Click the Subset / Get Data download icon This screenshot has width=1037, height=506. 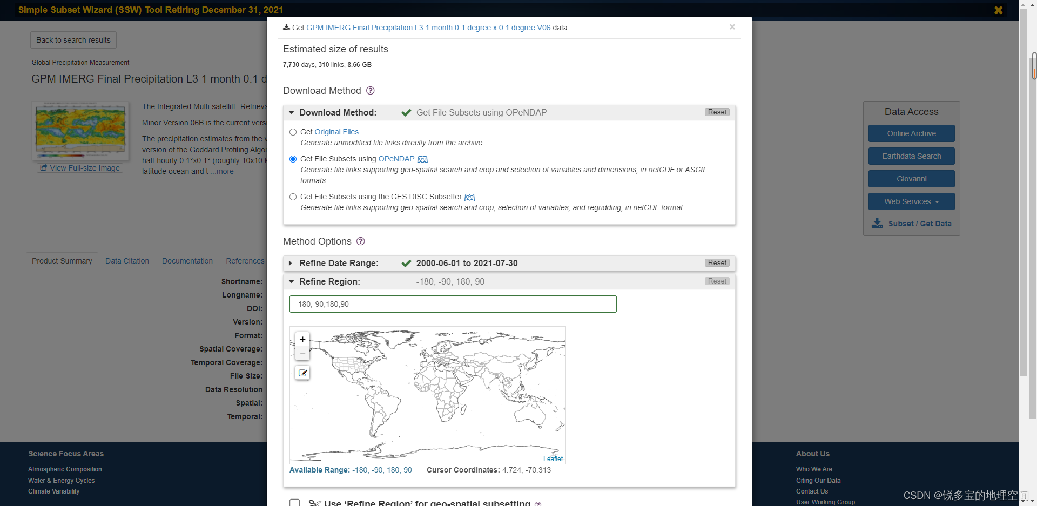tap(878, 223)
